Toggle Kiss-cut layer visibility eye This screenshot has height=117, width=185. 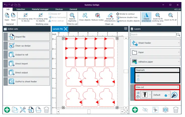click(138, 93)
